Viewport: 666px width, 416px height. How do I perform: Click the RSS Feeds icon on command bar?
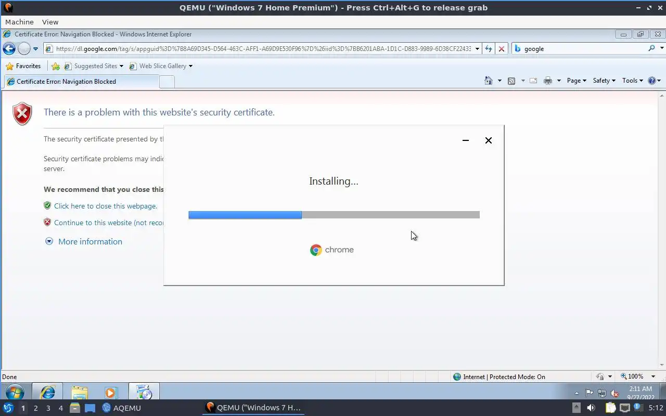coord(511,81)
